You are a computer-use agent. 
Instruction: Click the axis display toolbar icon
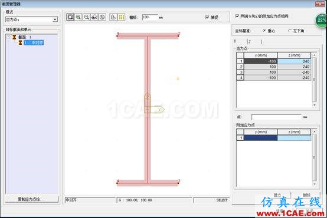(x=113, y=17)
